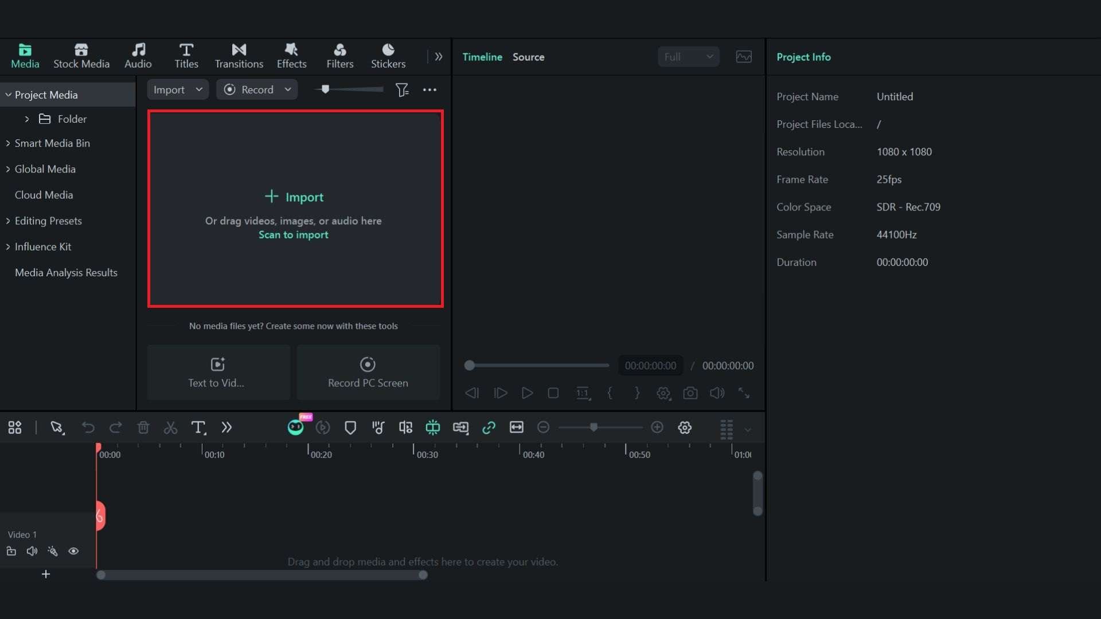Open timeline settings gear
The width and height of the screenshot is (1101, 619).
[685, 428]
